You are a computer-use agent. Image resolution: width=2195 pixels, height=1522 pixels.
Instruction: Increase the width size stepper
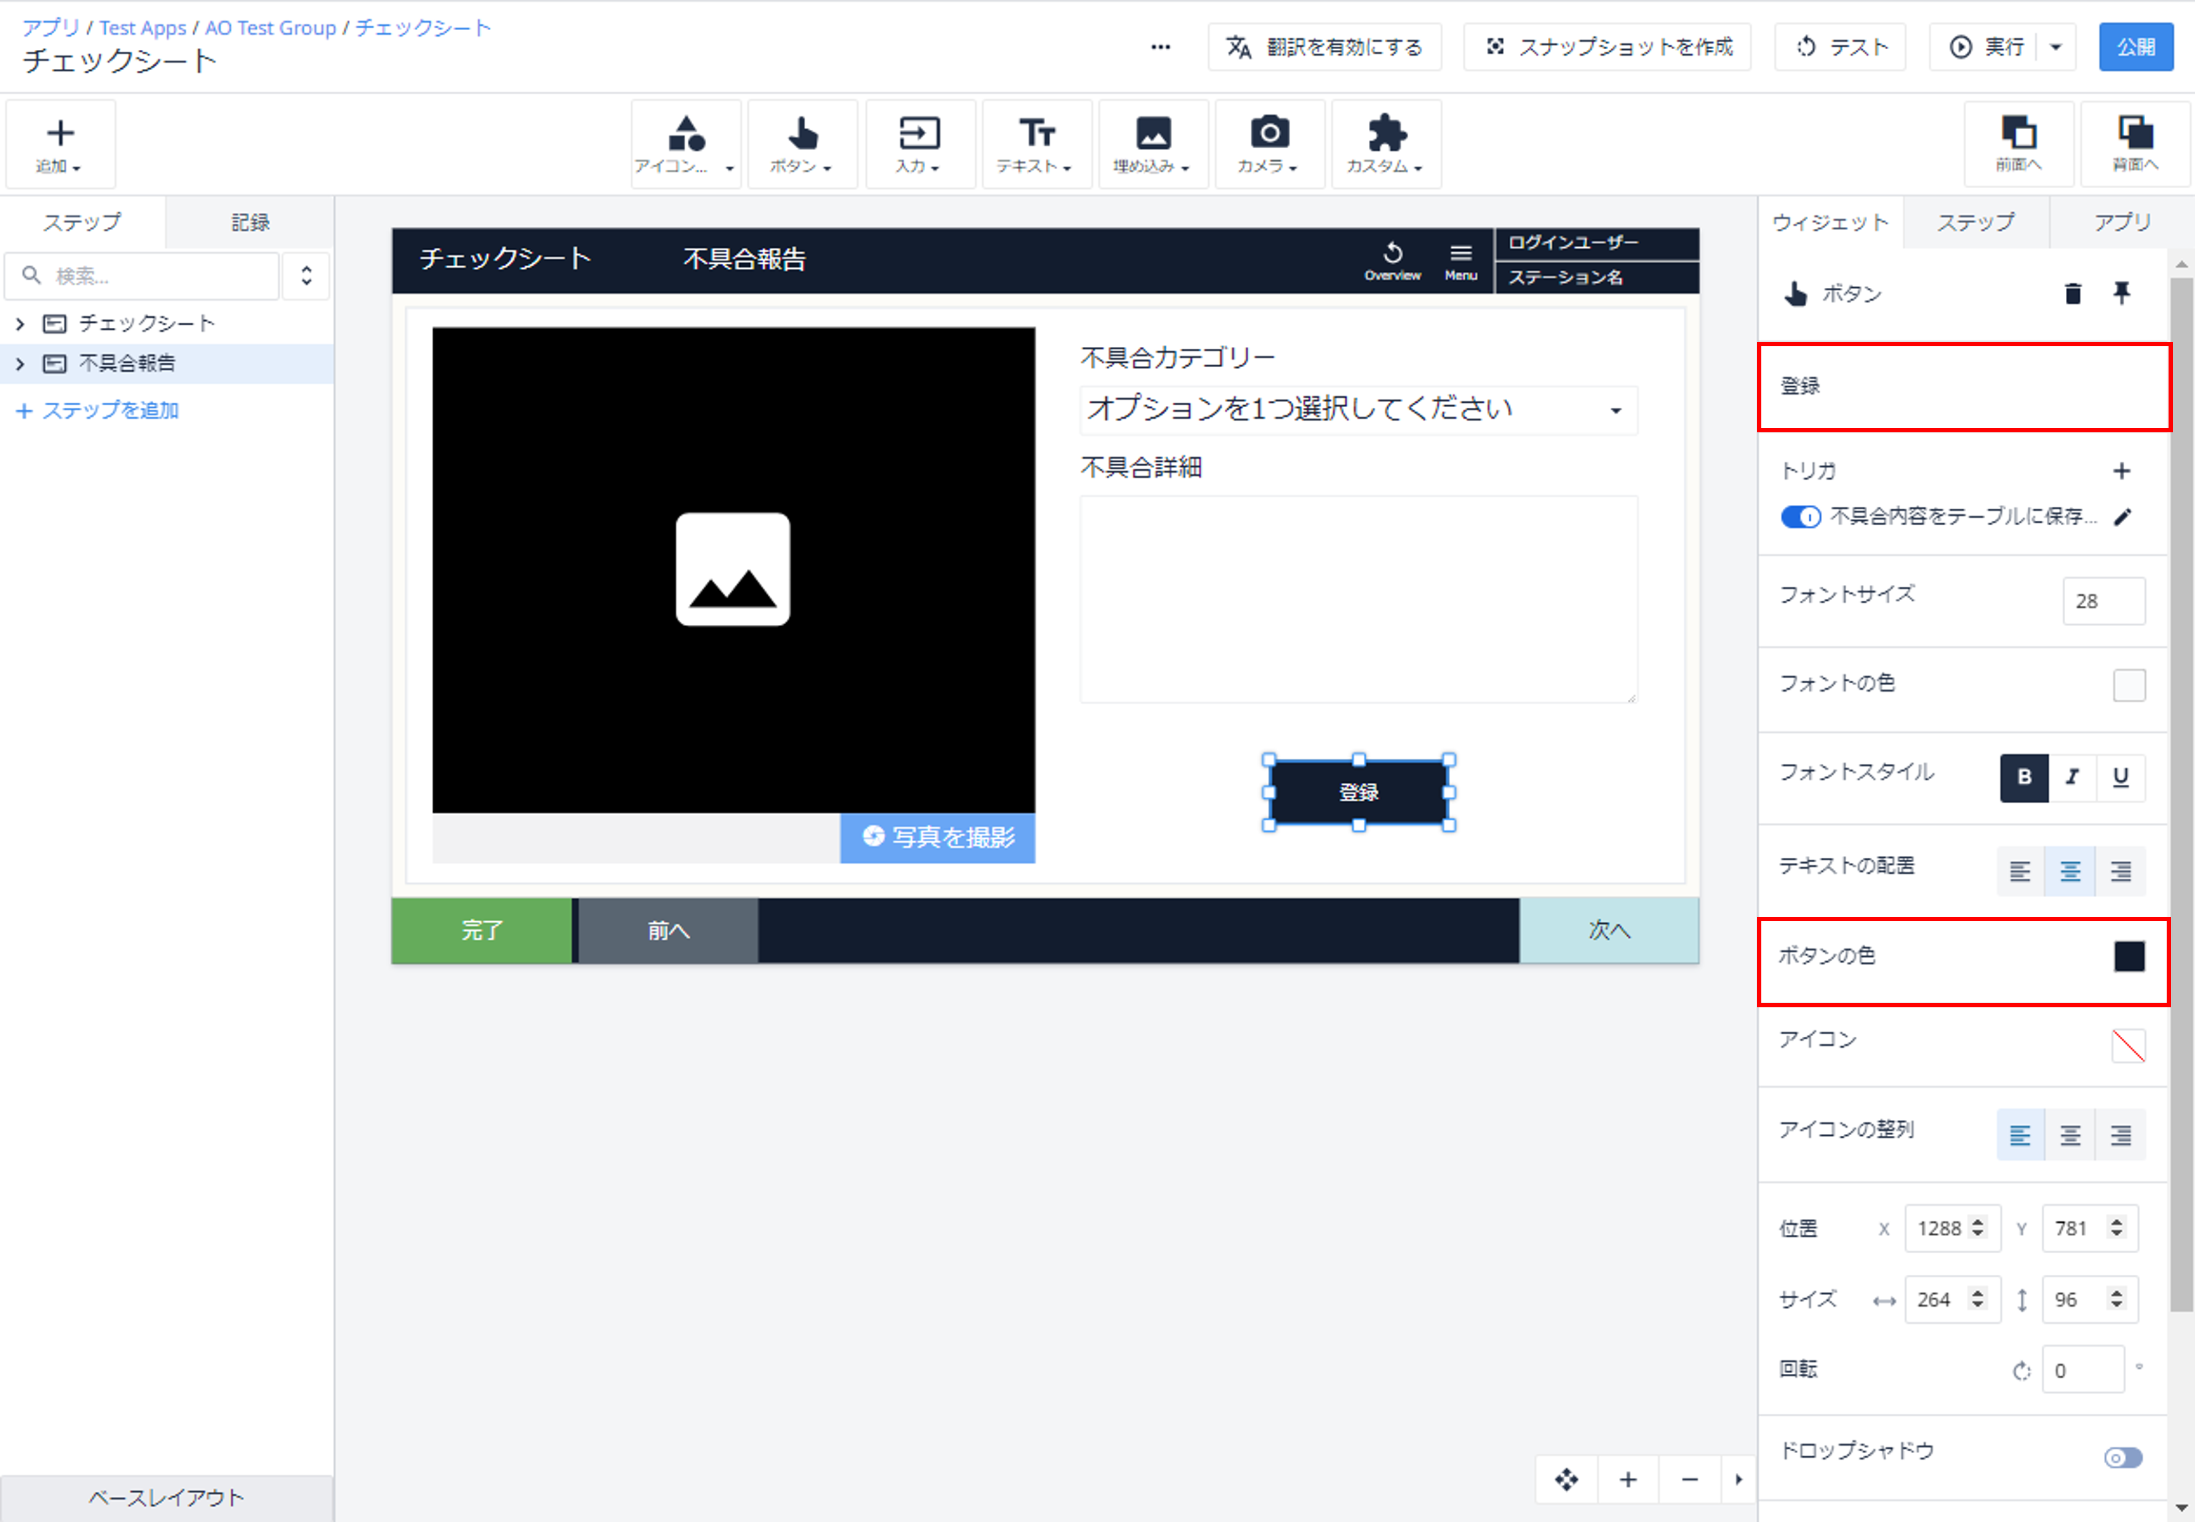(1977, 1293)
